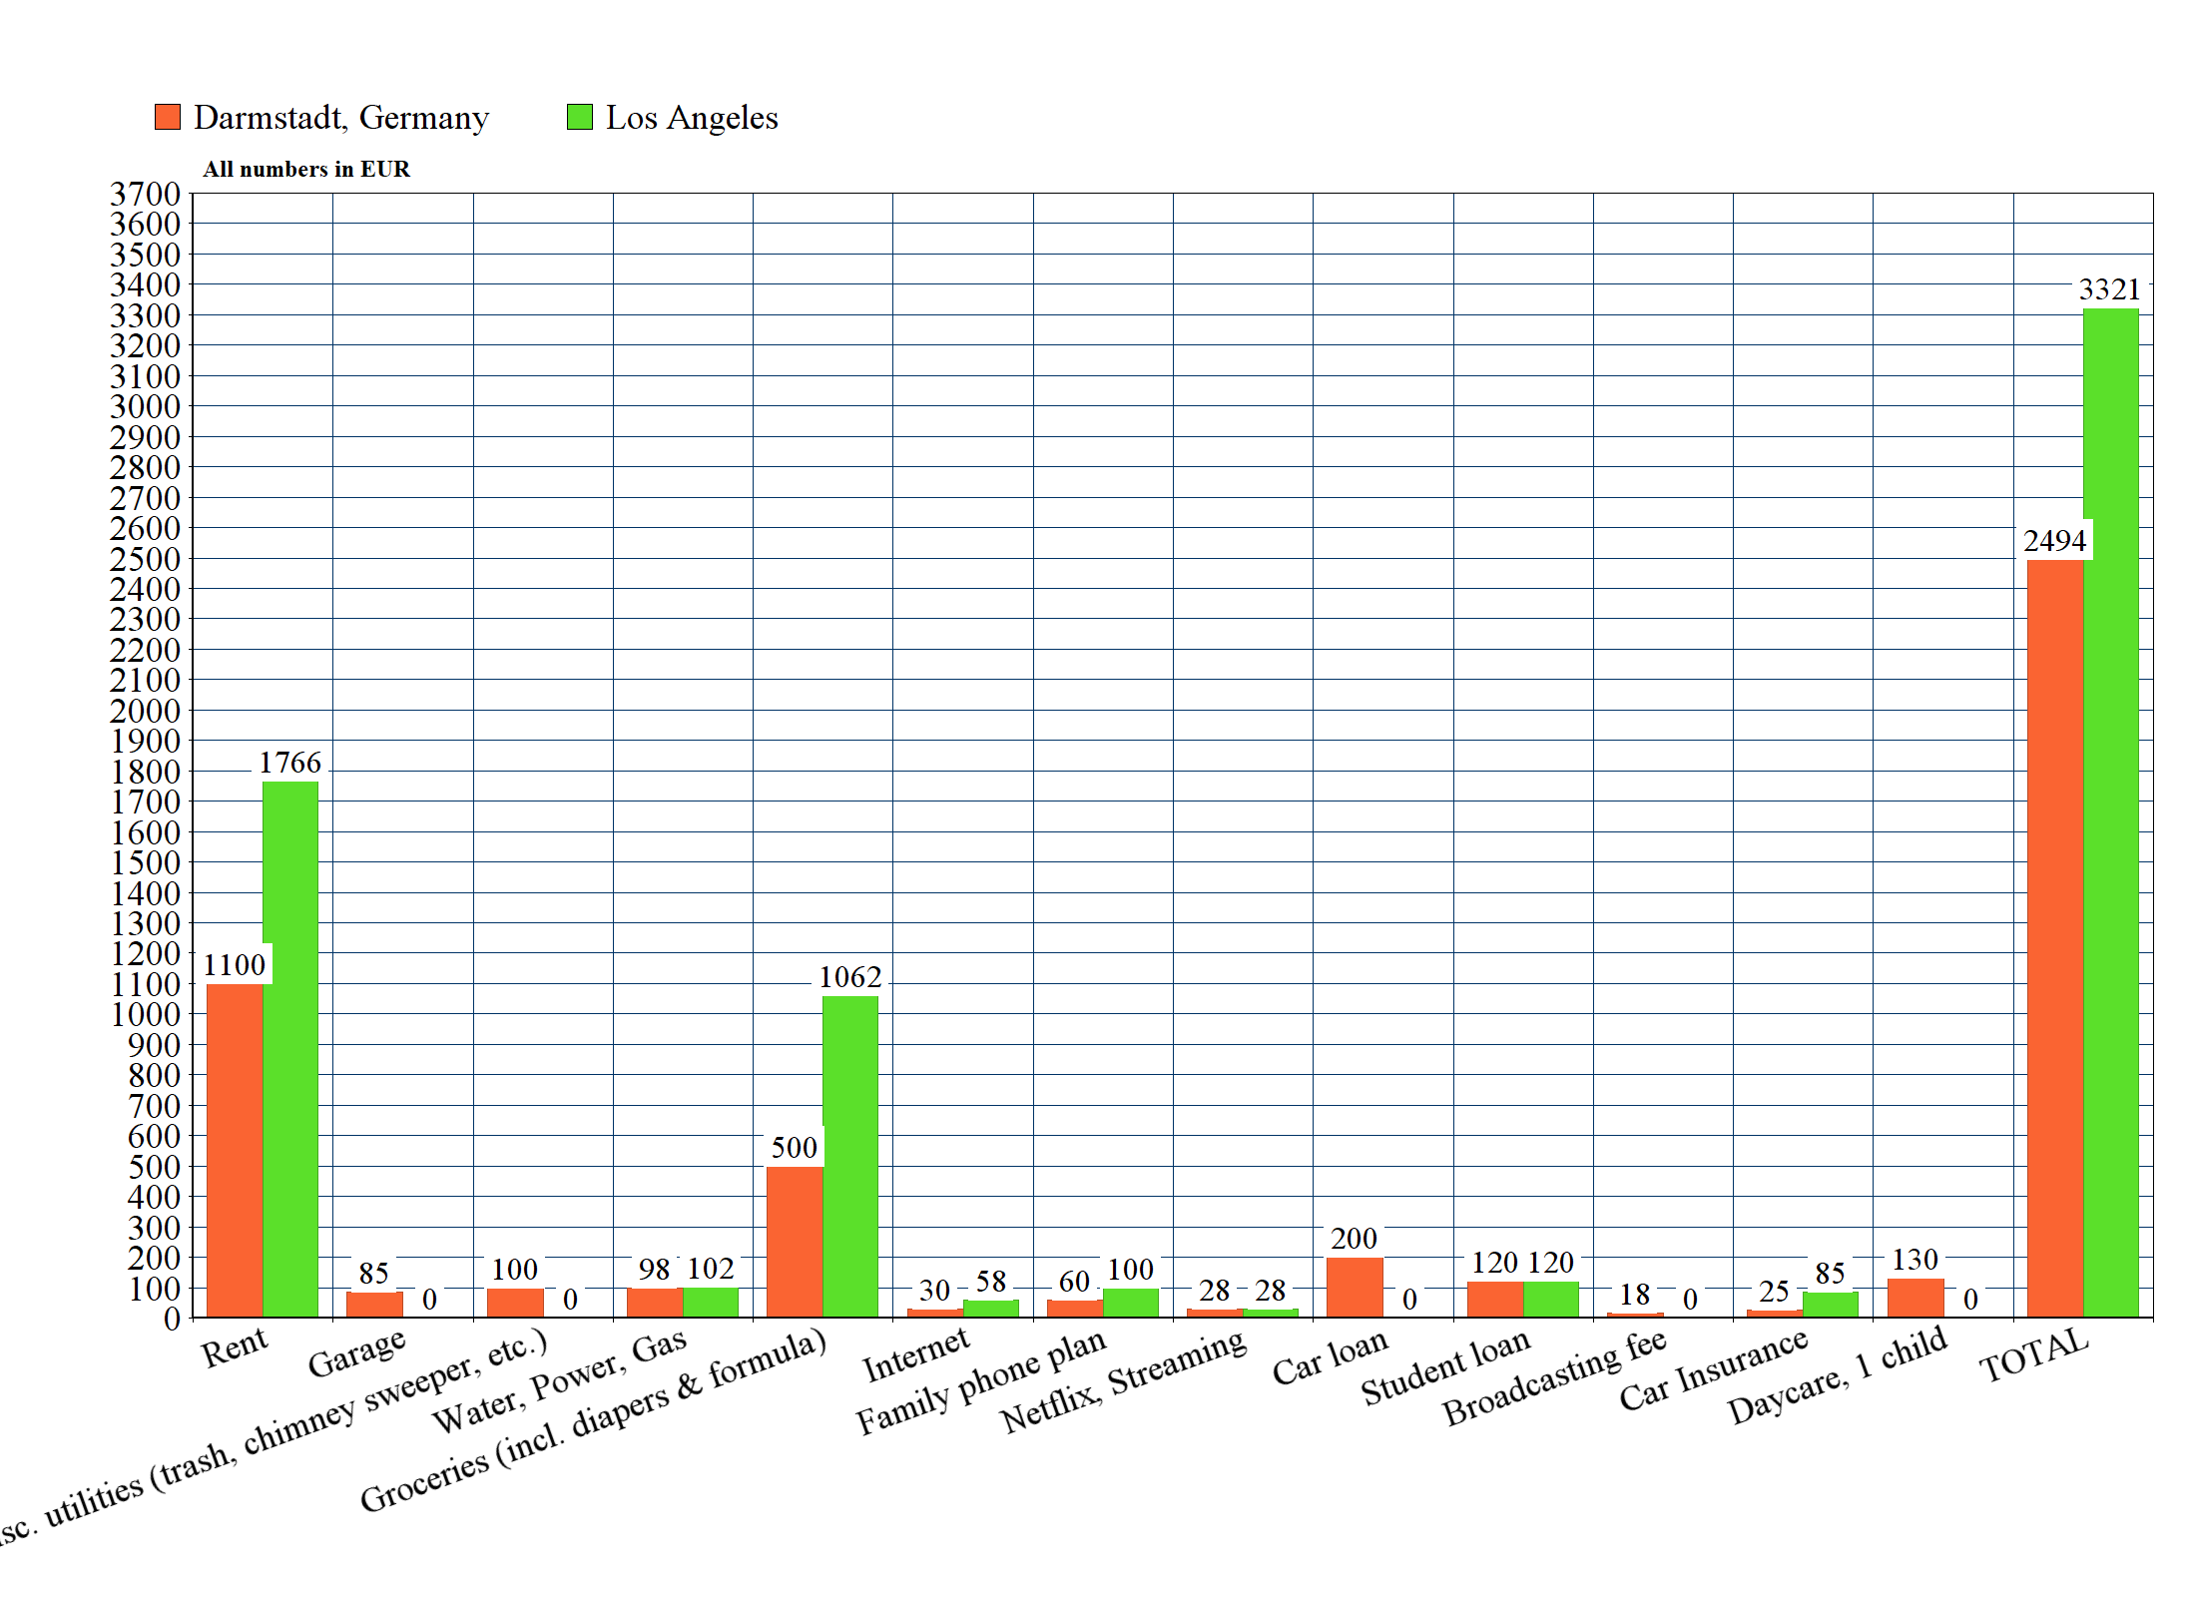This screenshot has width=2186, height=1607.
Task: Click the TOTAL axis category label
Action: pyautogui.click(x=2033, y=1354)
